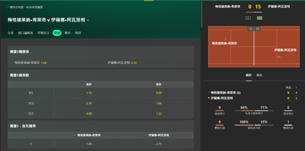Select the green court view icon
This screenshot has height=151, width=305.
(x=260, y=18)
